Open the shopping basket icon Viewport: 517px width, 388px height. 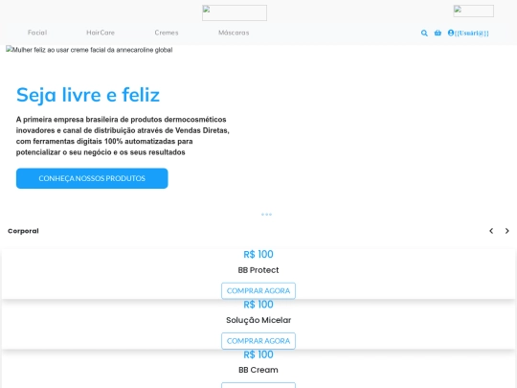tap(438, 33)
